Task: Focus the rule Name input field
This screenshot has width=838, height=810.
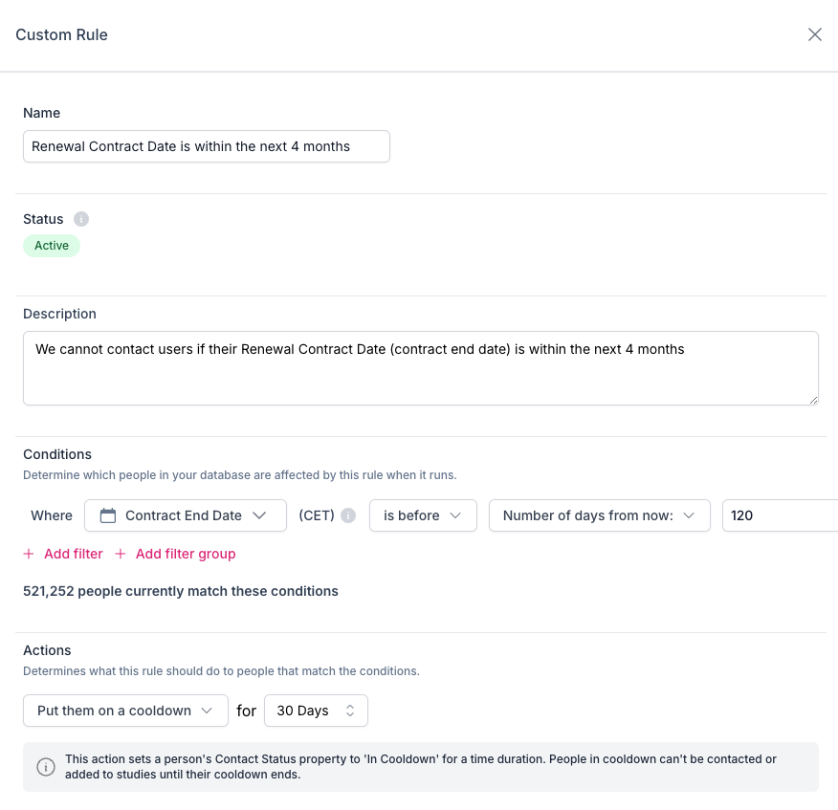Action: (206, 146)
